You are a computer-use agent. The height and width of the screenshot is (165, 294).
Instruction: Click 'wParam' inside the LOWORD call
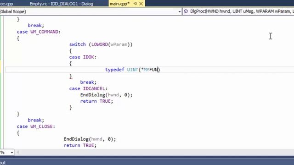pyautogui.click(x=119, y=44)
